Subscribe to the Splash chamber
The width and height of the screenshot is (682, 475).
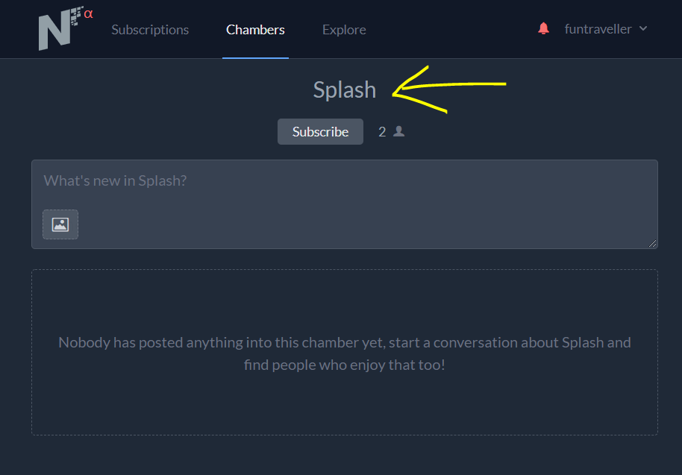[x=320, y=132]
